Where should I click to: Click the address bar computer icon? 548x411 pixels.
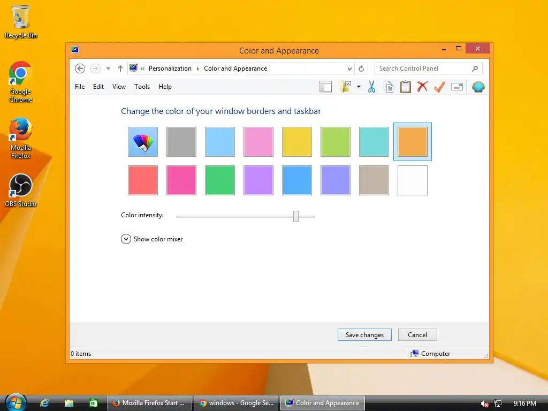pos(133,68)
